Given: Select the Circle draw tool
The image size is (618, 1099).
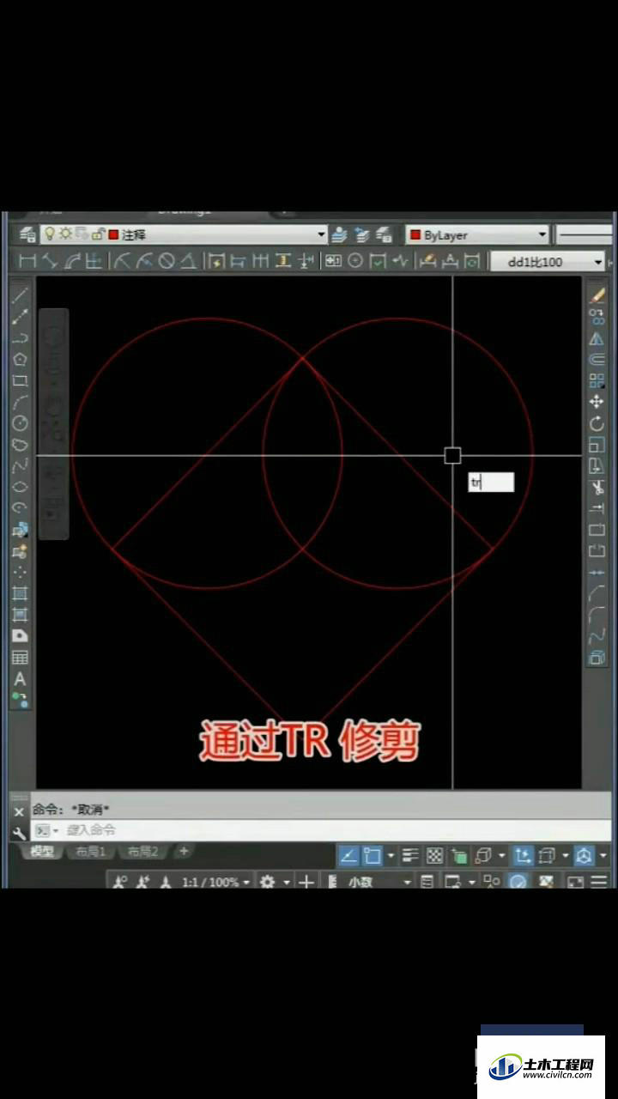Looking at the screenshot, I should pos(20,423).
